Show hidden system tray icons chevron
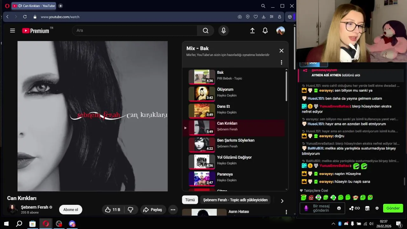The height and width of the screenshot is (229, 407). (333, 224)
